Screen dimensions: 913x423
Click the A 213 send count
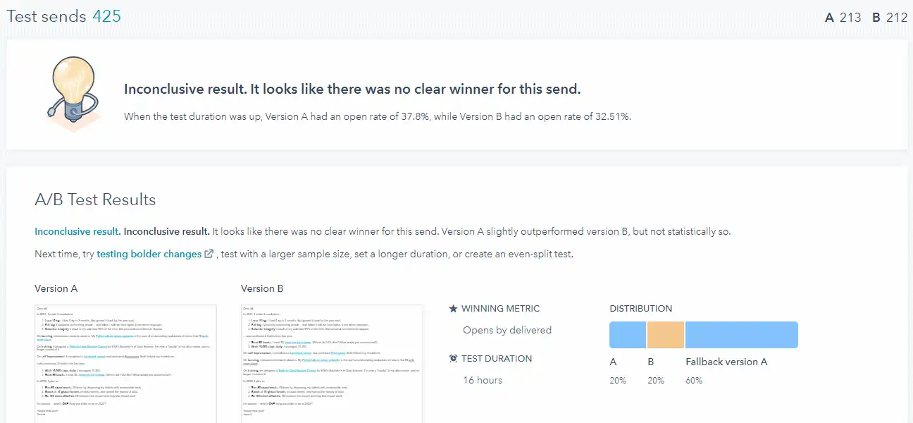pos(843,18)
